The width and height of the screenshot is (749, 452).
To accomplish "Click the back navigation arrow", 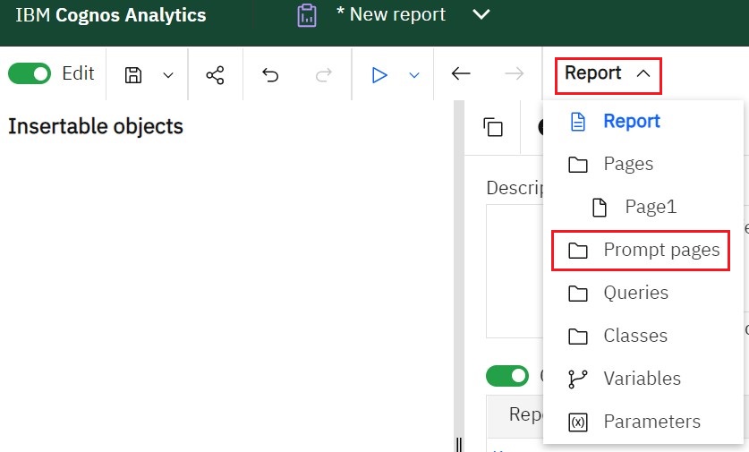I will point(461,73).
